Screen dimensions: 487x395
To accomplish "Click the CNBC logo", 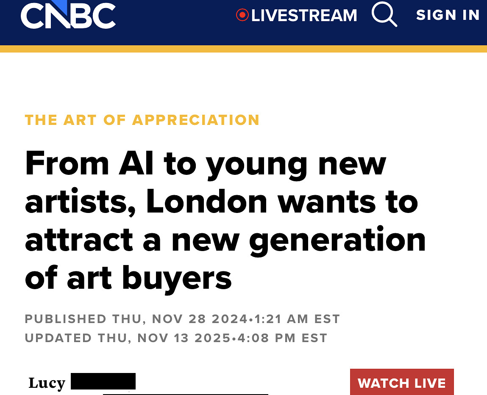I will (68, 15).
